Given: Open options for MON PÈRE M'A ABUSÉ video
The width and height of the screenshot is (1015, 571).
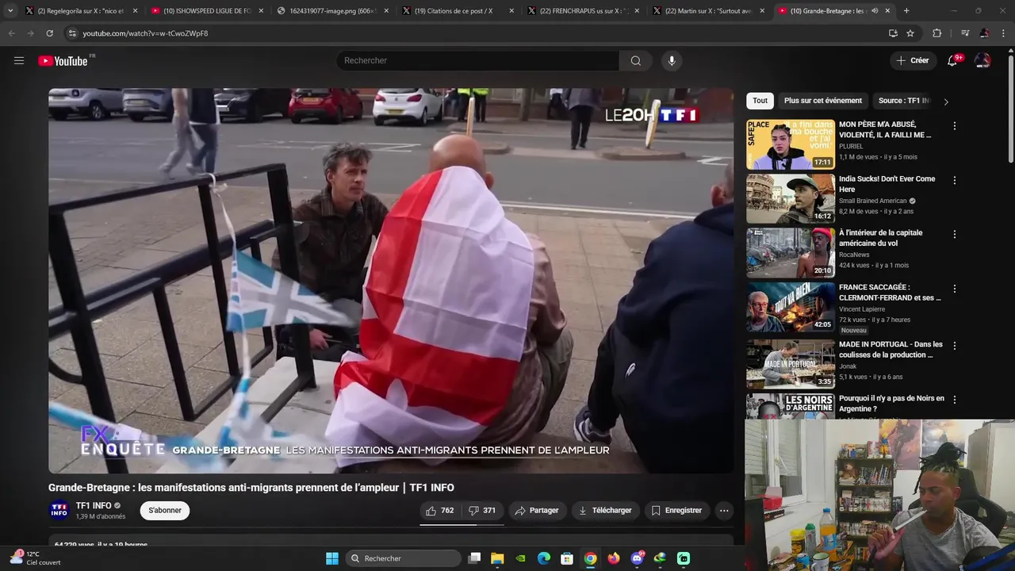Looking at the screenshot, I should (954, 126).
